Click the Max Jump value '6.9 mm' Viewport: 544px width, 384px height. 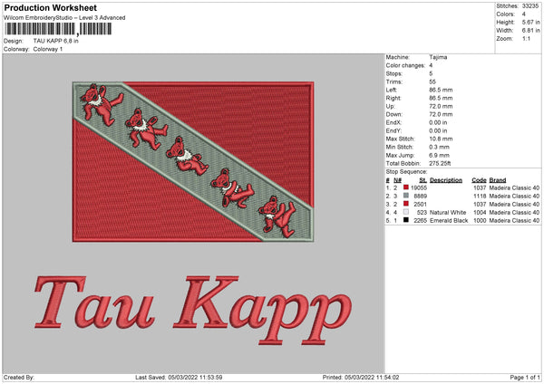(439, 155)
